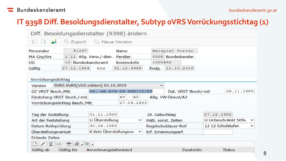
Task: Click the Neue Version button
Action: click(113, 42)
